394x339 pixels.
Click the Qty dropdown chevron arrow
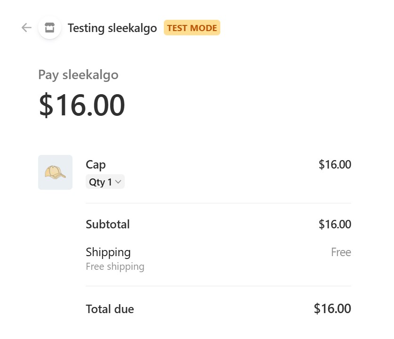[x=118, y=182]
